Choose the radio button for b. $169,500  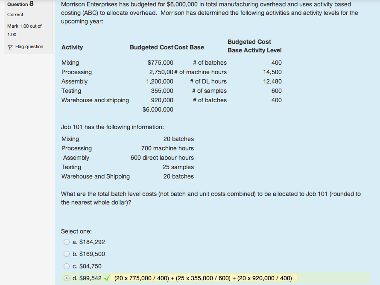pos(67,254)
